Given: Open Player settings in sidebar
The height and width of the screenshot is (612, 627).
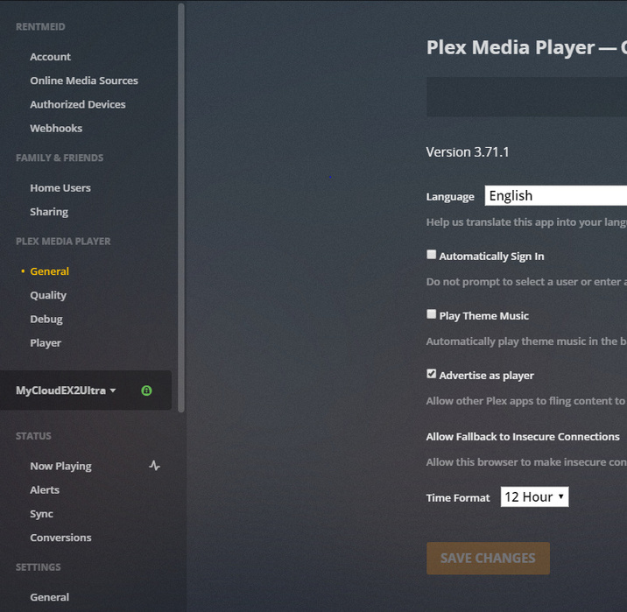Looking at the screenshot, I should (x=46, y=343).
